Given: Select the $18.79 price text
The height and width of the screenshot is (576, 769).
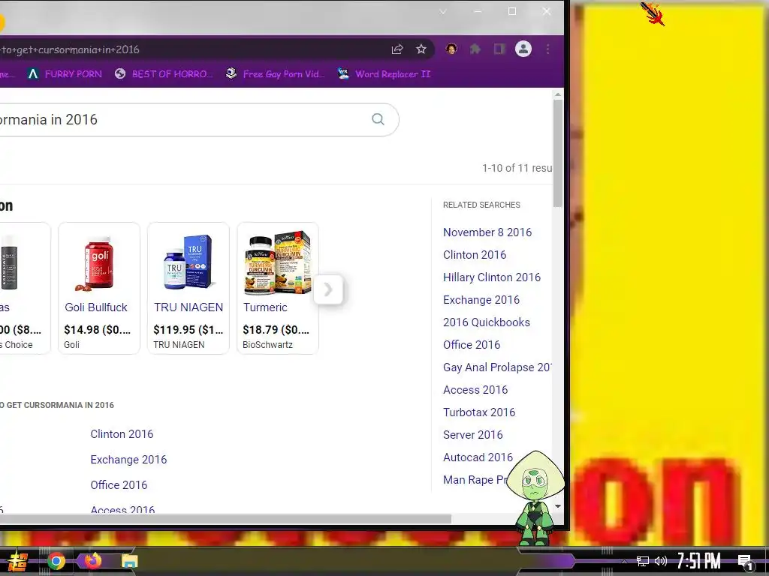Looking at the screenshot, I should [276, 330].
